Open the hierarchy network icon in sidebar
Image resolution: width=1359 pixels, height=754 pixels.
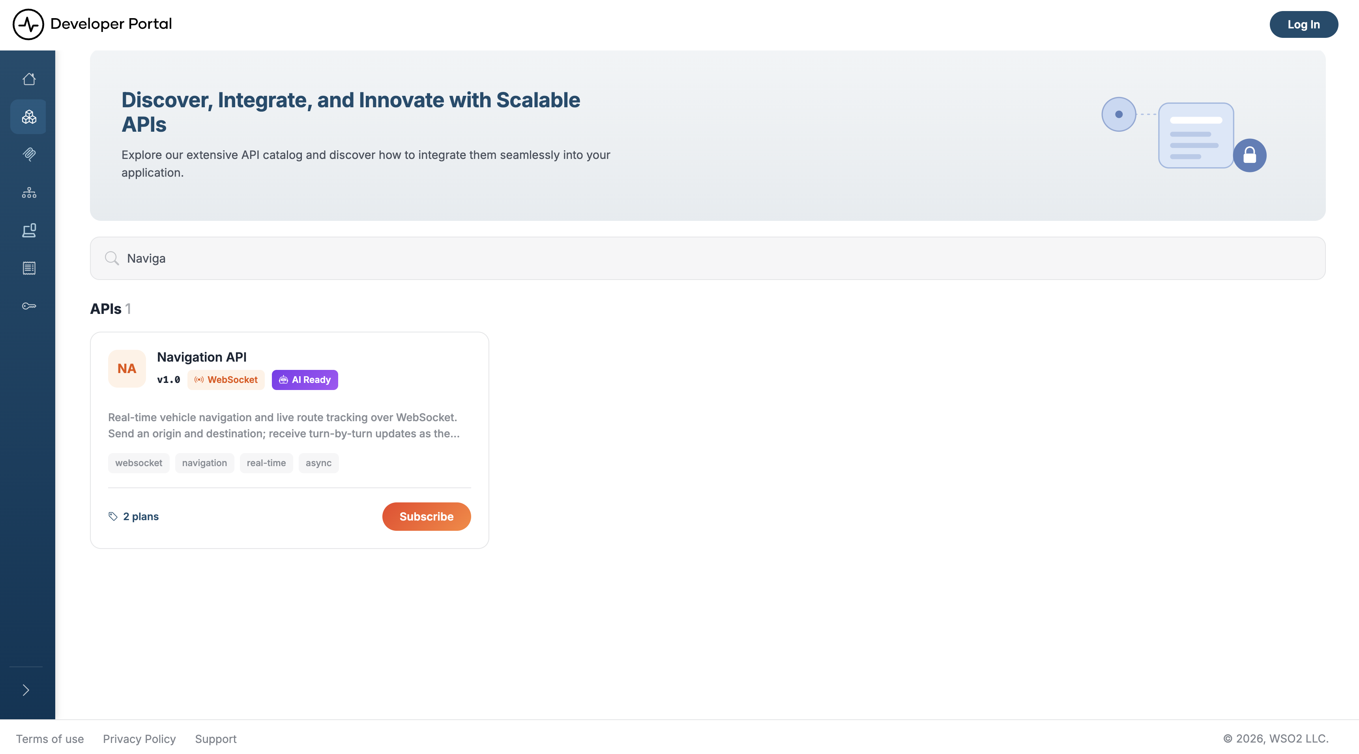tap(29, 192)
